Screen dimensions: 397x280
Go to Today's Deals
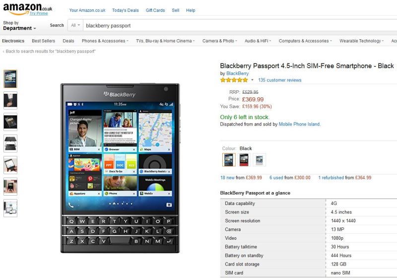point(126,10)
